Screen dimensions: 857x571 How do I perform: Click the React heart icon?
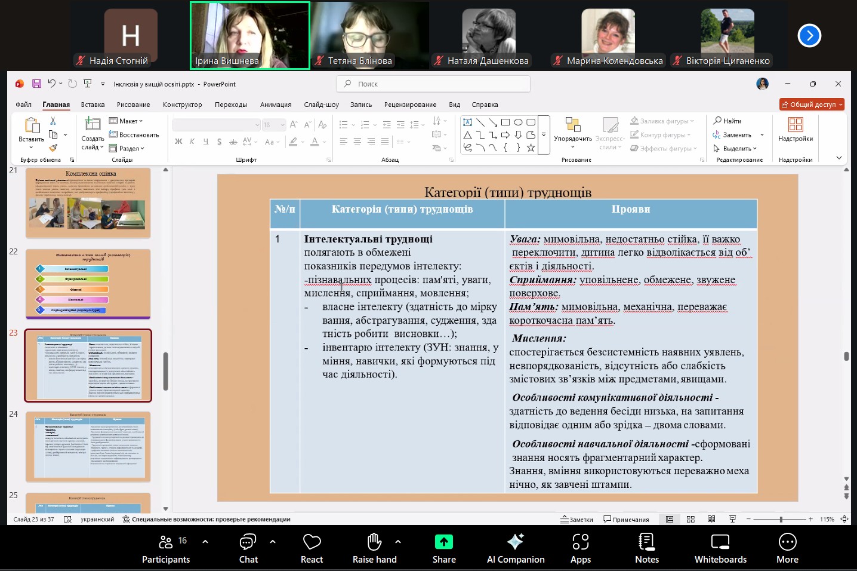pos(312,542)
